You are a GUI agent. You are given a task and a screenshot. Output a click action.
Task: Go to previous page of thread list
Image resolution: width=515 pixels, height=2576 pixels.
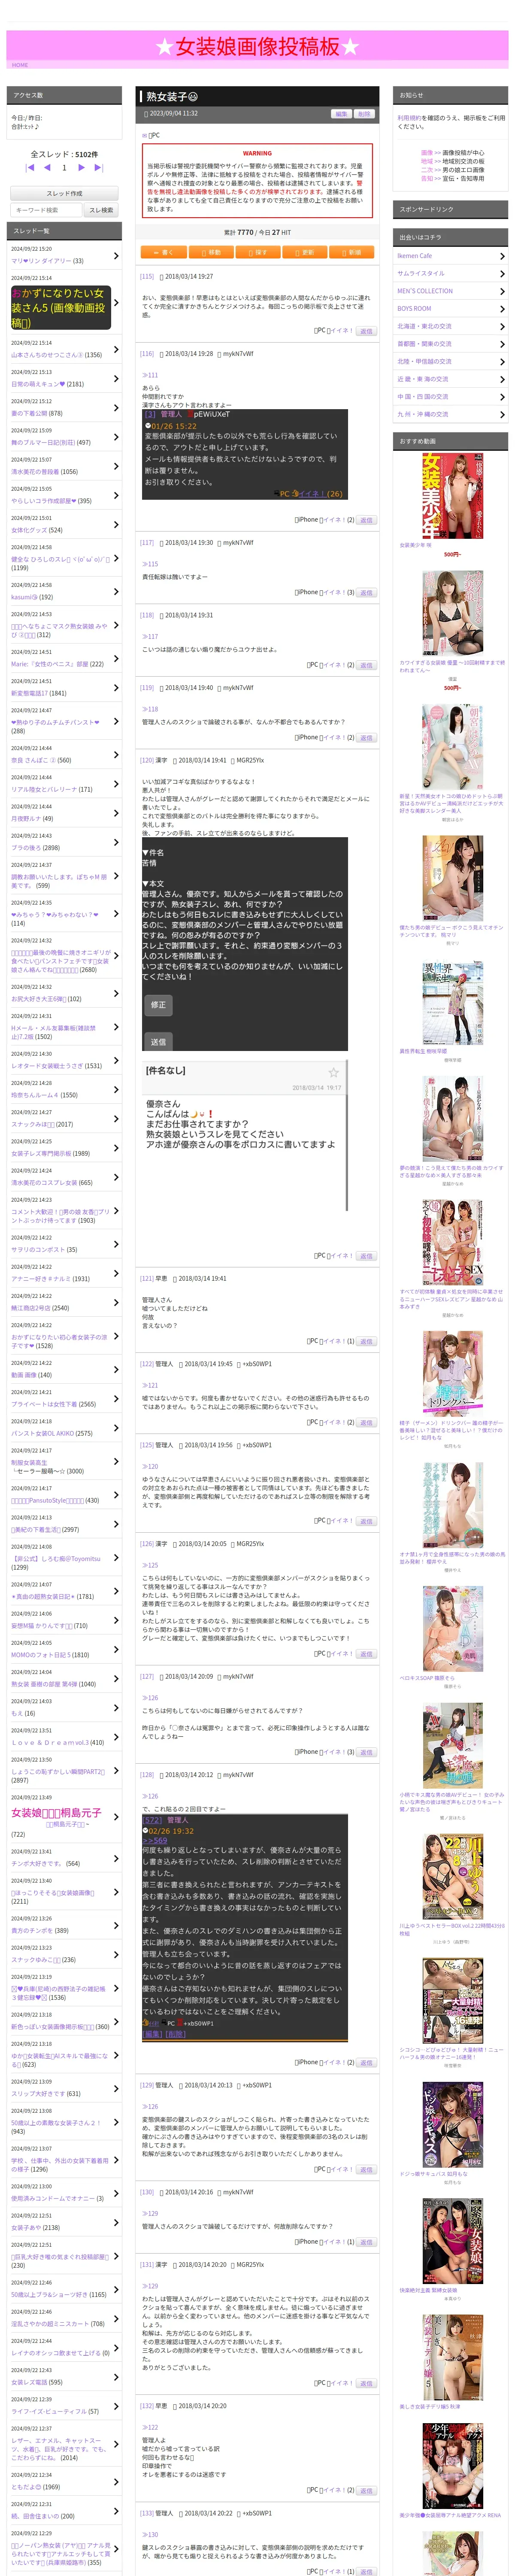coord(47,167)
